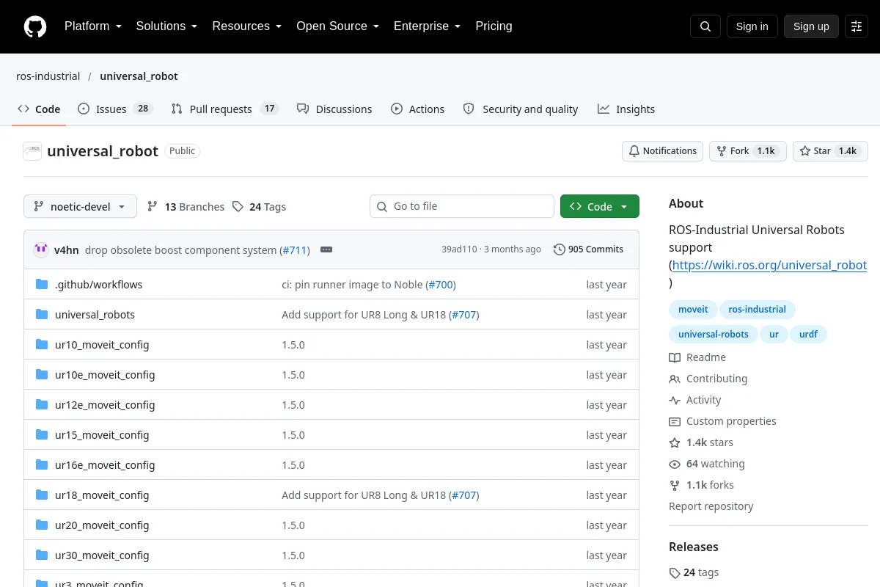Image resolution: width=880 pixels, height=587 pixels.
Task: View the 905 Commits history
Action: [x=589, y=249]
